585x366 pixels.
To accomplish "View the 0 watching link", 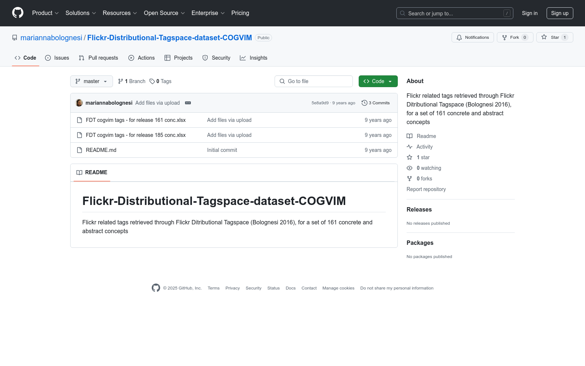I will click(424, 168).
